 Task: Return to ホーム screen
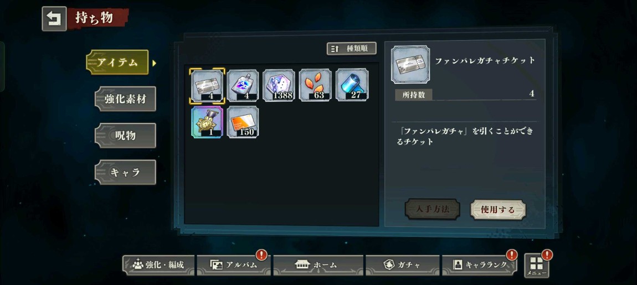click(x=318, y=265)
